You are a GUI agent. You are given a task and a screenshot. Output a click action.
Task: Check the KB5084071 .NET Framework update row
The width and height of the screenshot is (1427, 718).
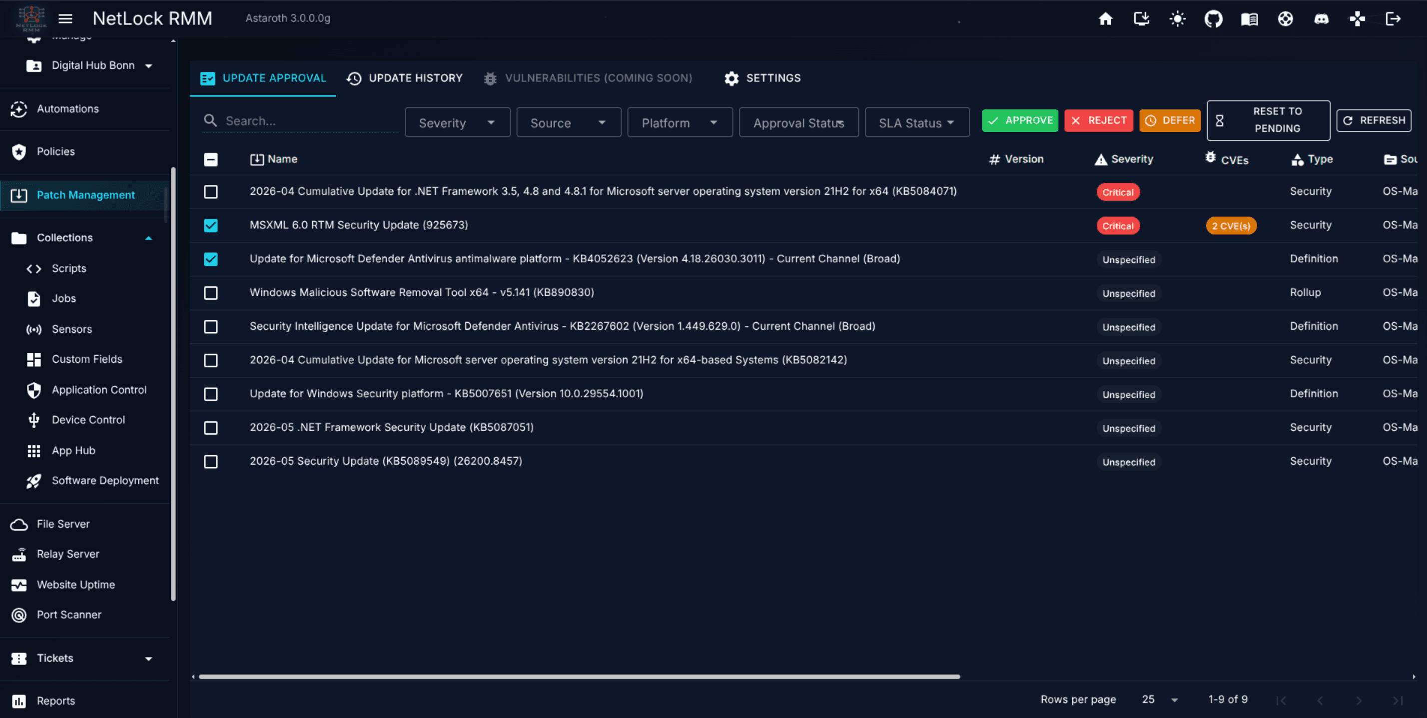click(x=210, y=192)
